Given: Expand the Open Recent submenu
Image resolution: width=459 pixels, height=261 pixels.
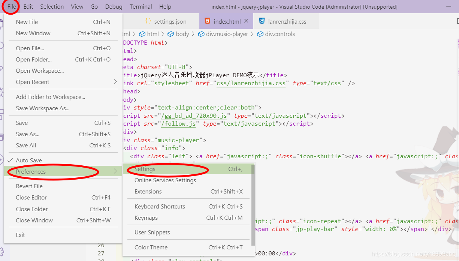Looking at the screenshot, I should pos(63,82).
